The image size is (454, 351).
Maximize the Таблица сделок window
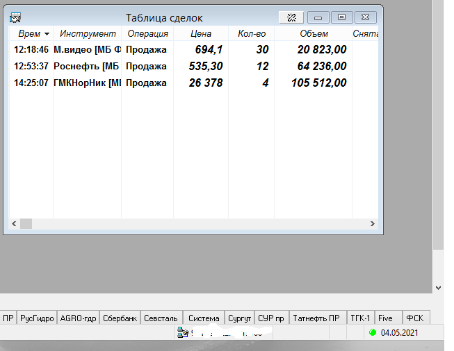pyautogui.click(x=341, y=17)
